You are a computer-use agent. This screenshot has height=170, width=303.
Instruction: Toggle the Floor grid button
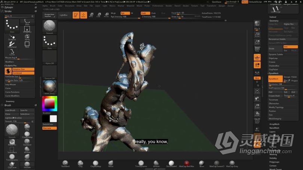tap(257, 57)
